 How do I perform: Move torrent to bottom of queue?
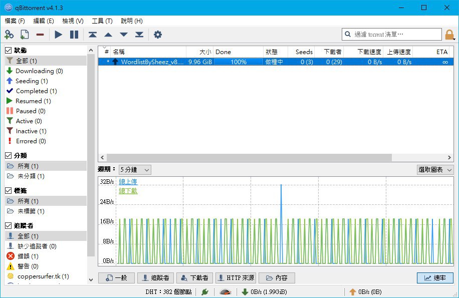(139, 35)
